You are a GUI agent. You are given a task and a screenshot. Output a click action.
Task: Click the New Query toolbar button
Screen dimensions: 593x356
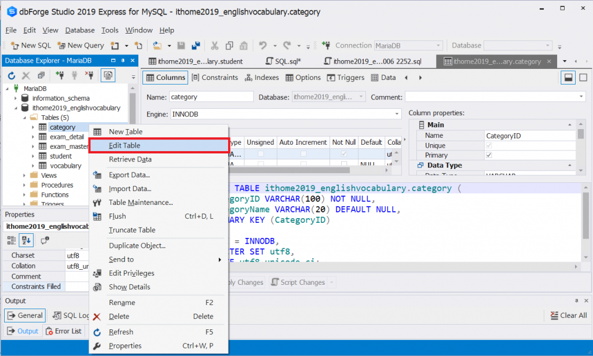pos(80,45)
